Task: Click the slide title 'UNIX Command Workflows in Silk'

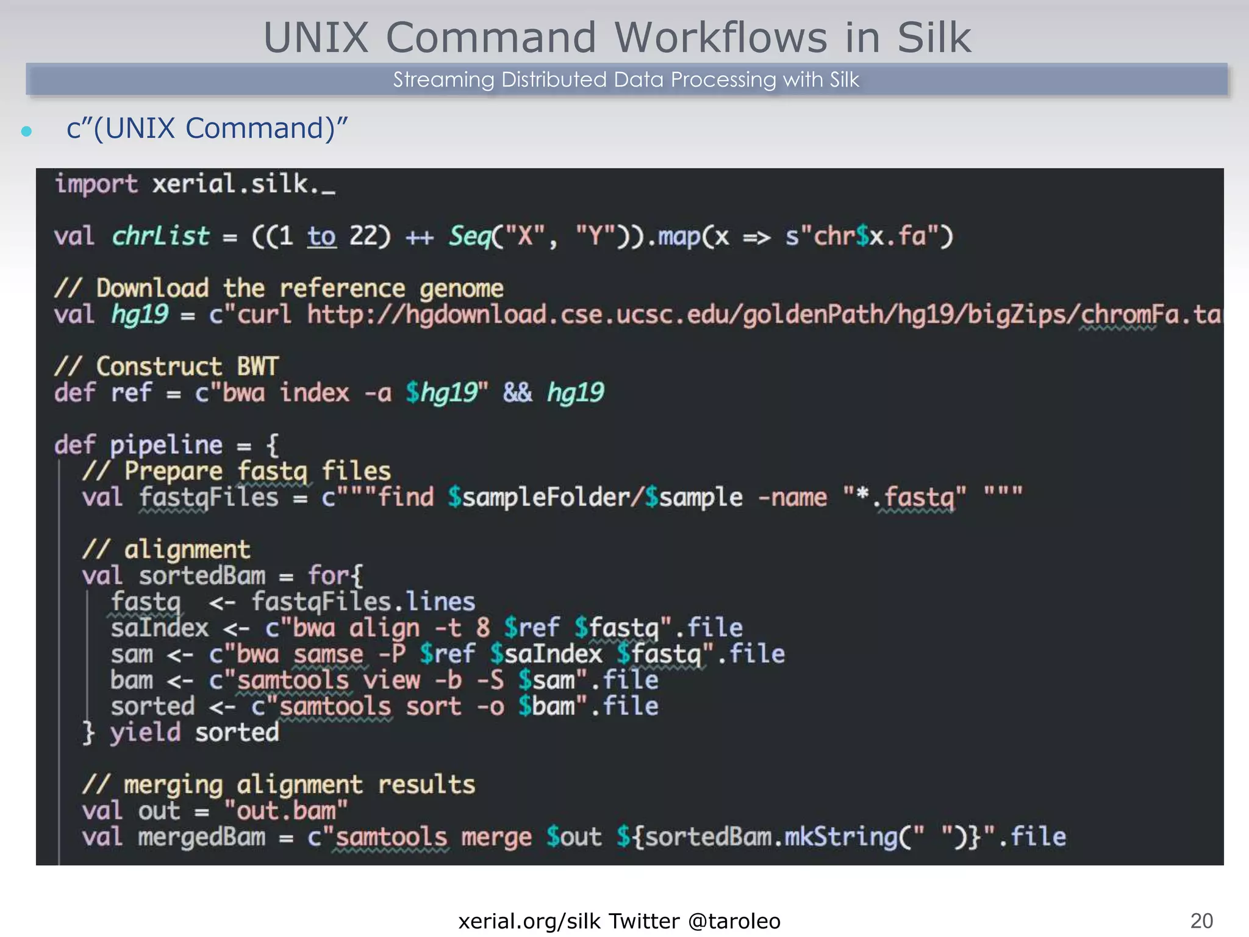Action: click(617, 37)
